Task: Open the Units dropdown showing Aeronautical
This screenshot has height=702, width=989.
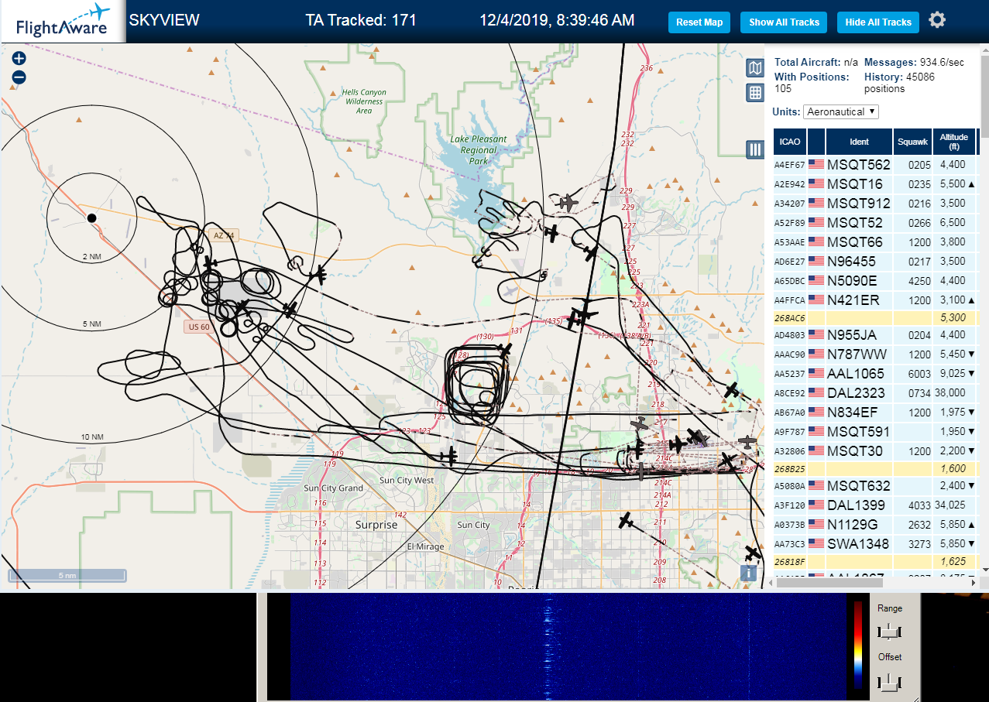Action: pos(841,111)
